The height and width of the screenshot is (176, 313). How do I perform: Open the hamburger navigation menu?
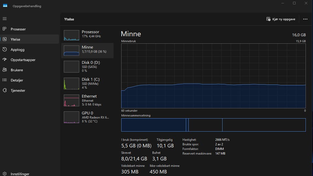click(x=5, y=19)
